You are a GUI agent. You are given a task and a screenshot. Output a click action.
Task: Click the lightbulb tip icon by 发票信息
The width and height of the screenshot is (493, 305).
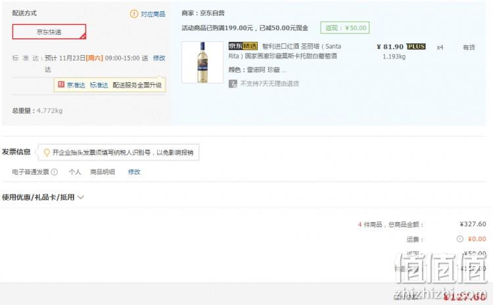click(47, 152)
